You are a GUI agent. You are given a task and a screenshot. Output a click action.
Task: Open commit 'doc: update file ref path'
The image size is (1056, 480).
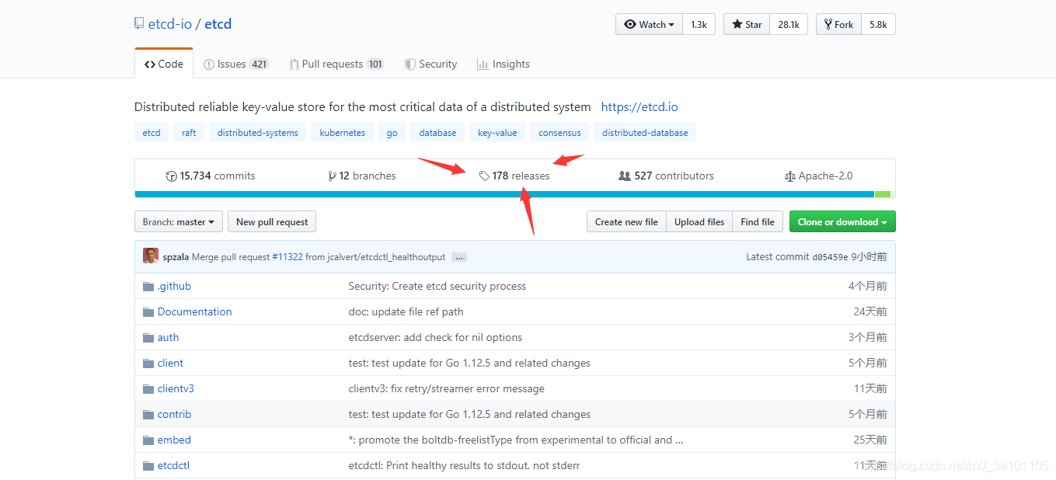406,311
